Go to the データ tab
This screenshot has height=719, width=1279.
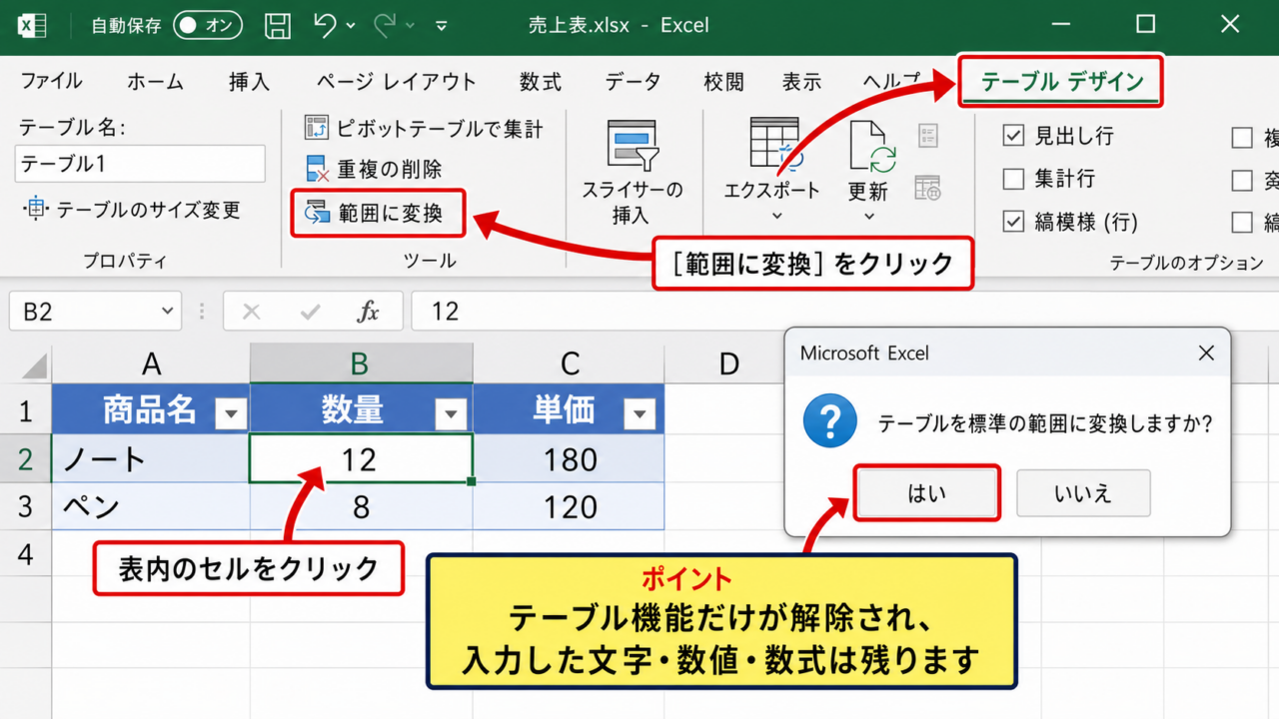(x=633, y=82)
